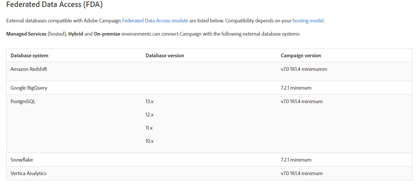Select the Federated Data Access (FDA) heading
The height and width of the screenshot is (185, 418).
54,4
